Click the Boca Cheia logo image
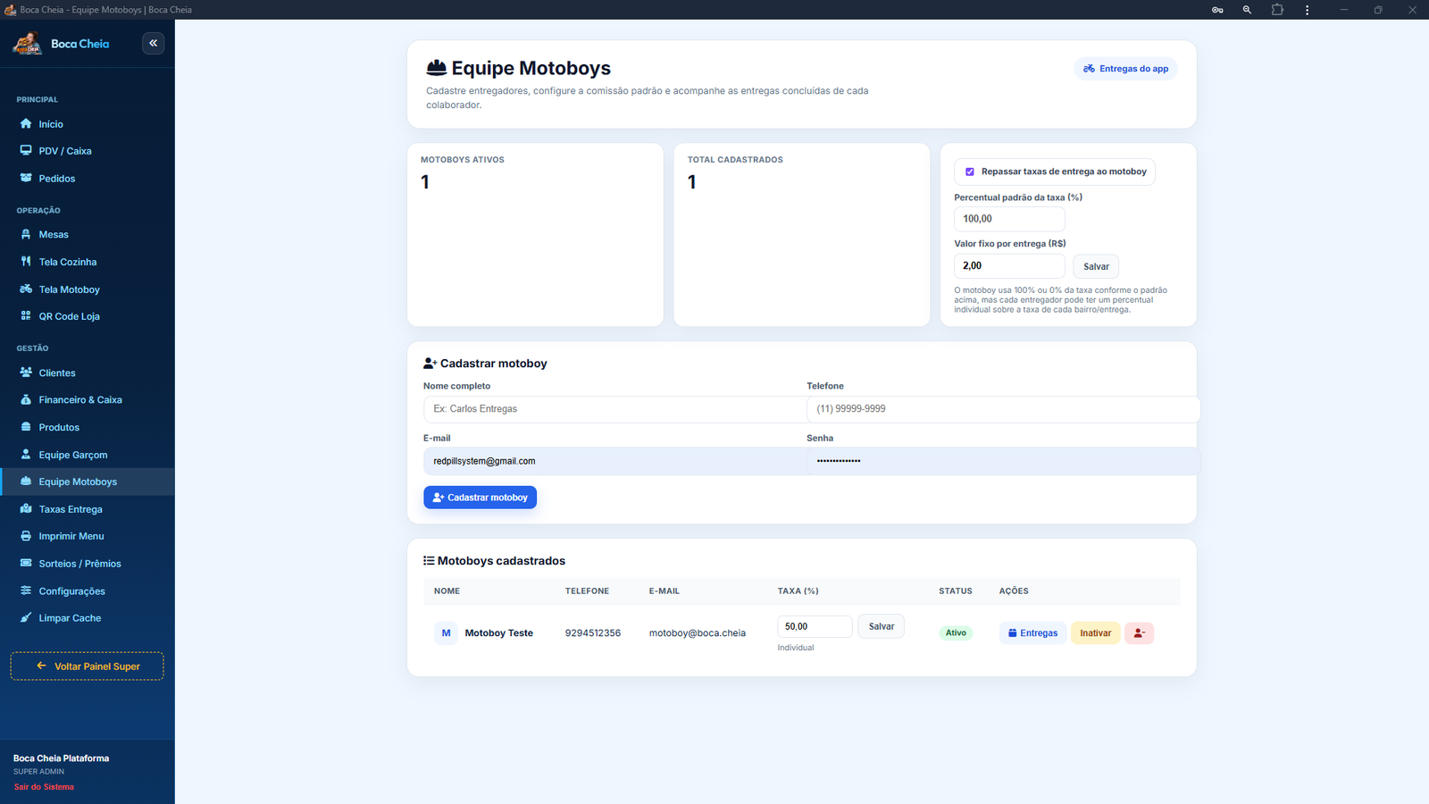1429x804 pixels. (27, 43)
